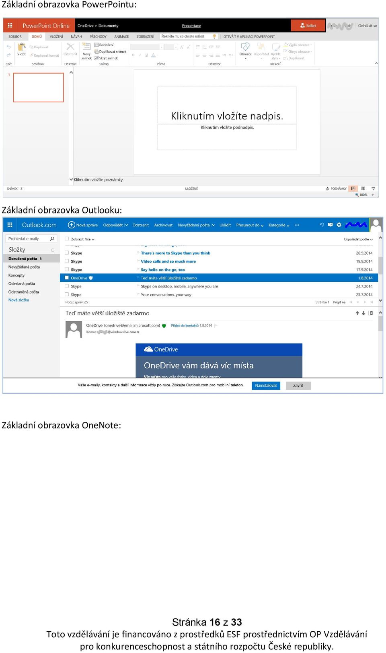Viewport: 386px width, 653px height.
Task: Add a slide with Nový snímek
Action: click(x=86, y=51)
